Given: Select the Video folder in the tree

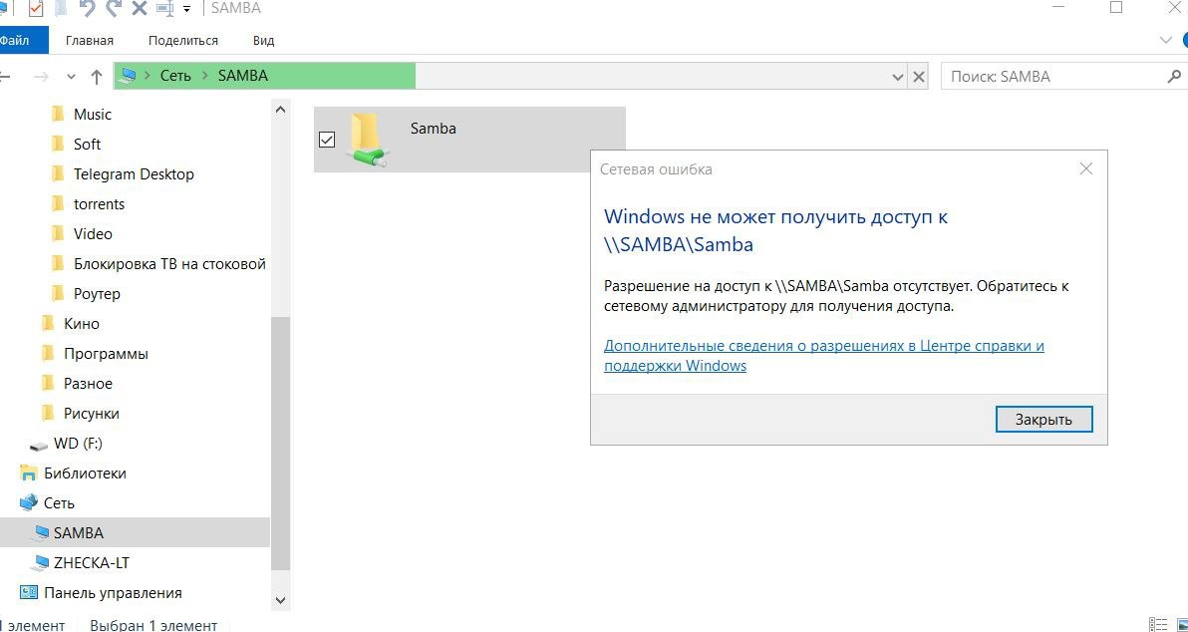Looking at the screenshot, I should point(93,233).
